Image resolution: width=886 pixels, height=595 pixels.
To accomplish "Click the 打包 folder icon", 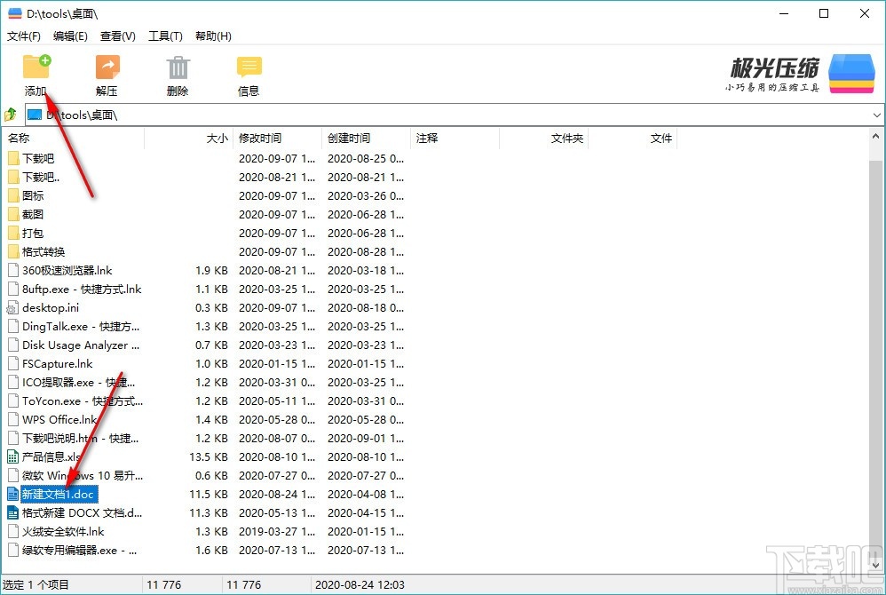I will coord(13,233).
